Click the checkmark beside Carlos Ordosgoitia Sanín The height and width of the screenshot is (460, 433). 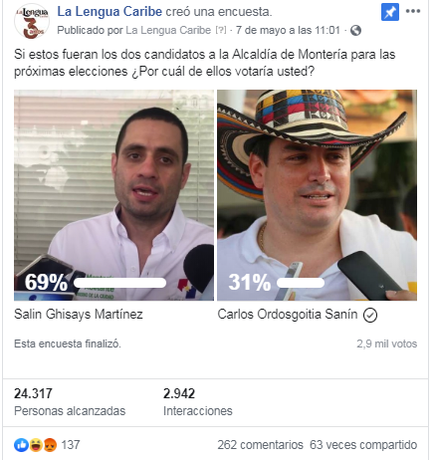[x=370, y=315]
